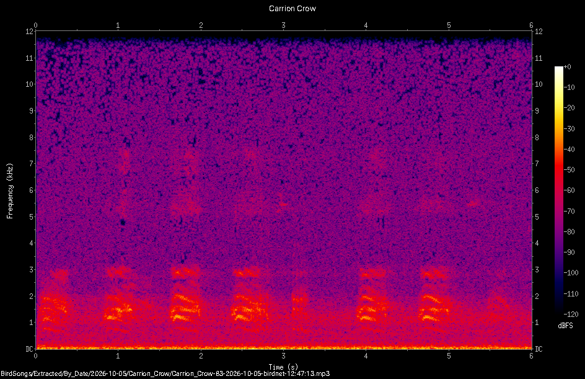Click the '5' tick on bottom time axis
This screenshot has width=585, height=379.
[x=449, y=356]
